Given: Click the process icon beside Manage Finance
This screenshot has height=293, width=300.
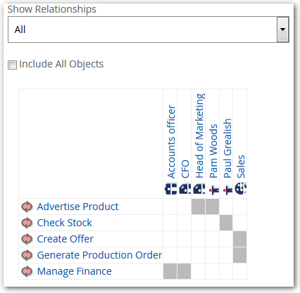Looking at the screenshot, I should coord(27,271).
